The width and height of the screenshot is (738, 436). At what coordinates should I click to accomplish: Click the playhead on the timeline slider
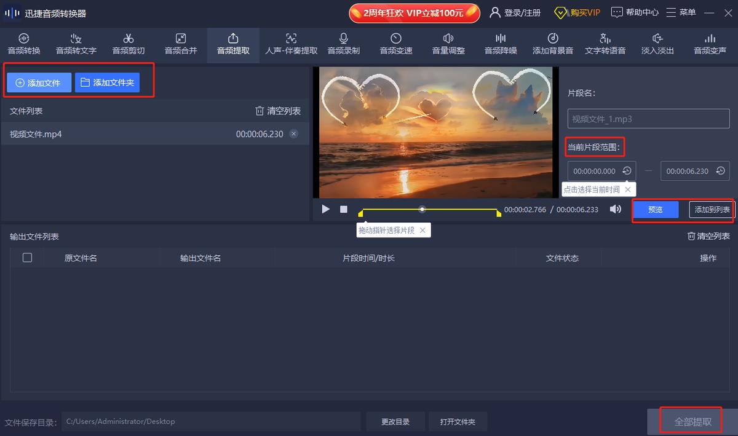coord(422,209)
